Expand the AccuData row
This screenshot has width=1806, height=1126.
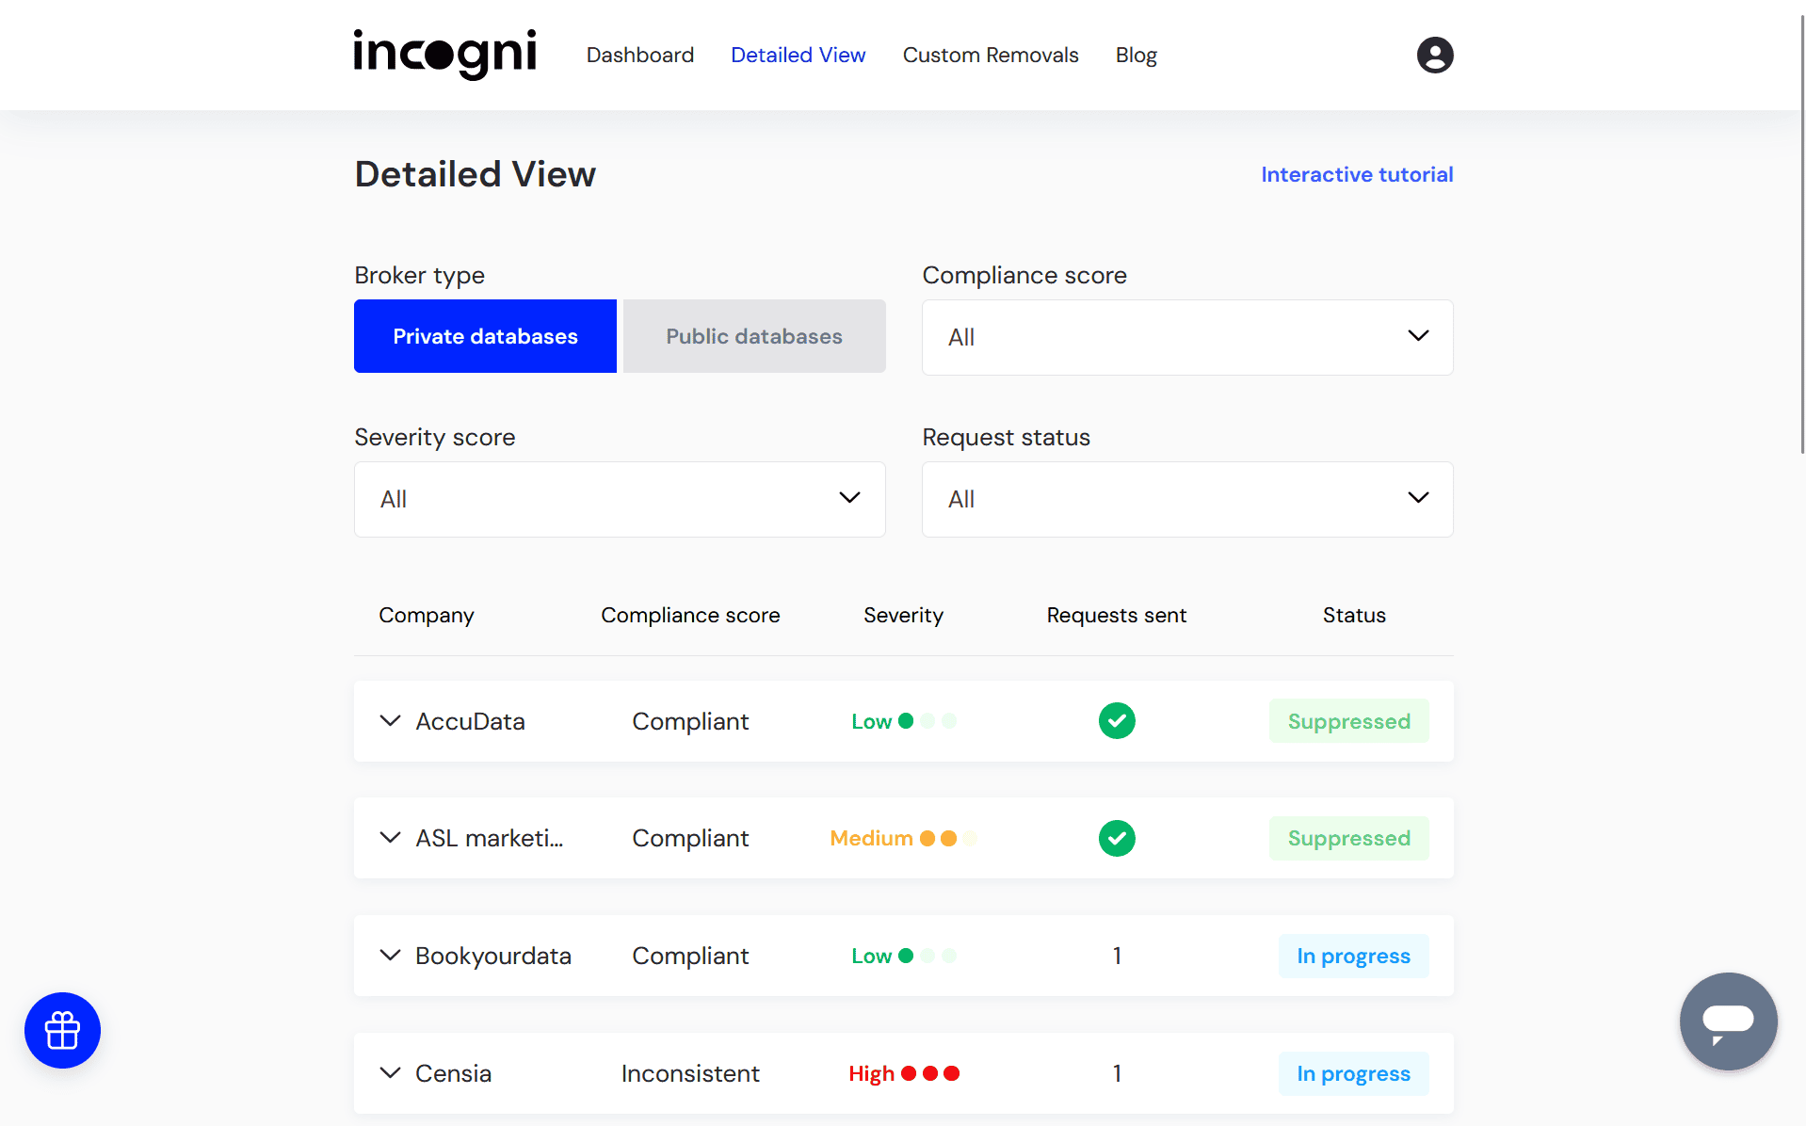pyautogui.click(x=390, y=721)
